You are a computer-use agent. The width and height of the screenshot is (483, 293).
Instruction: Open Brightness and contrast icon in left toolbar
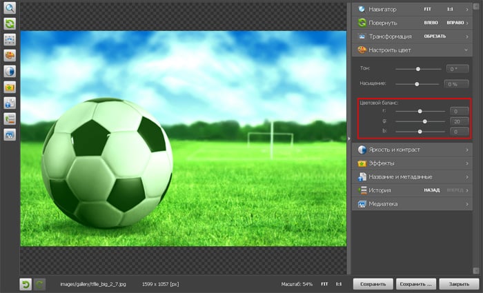coord(10,72)
